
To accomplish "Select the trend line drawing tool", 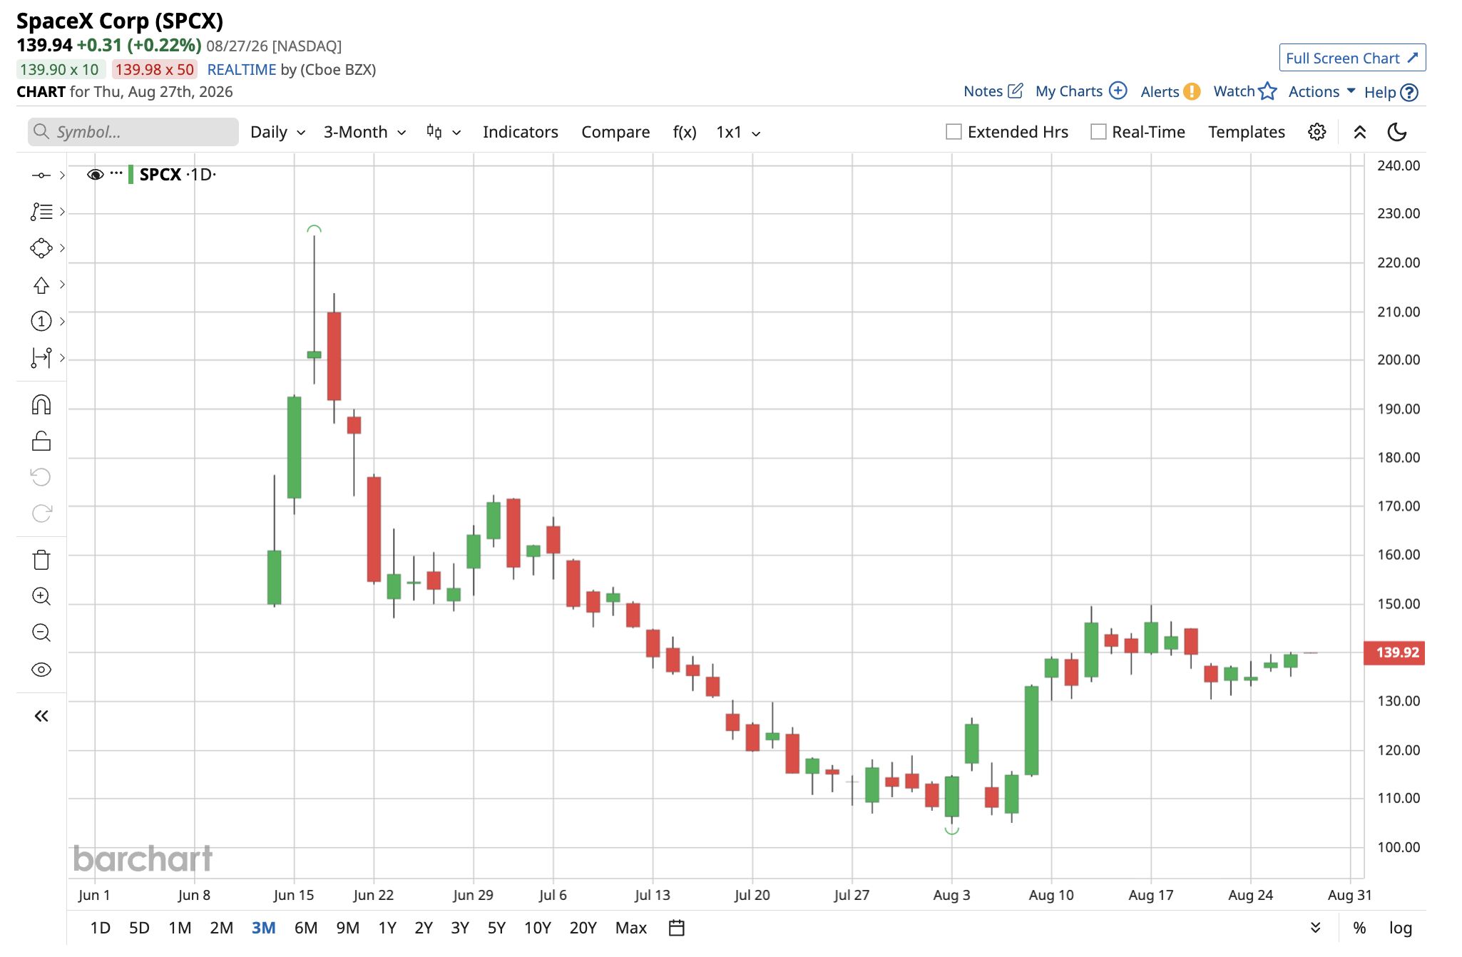I will (x=41, y=175).
